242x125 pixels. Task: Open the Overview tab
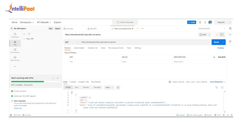click(x=68, y=29)
